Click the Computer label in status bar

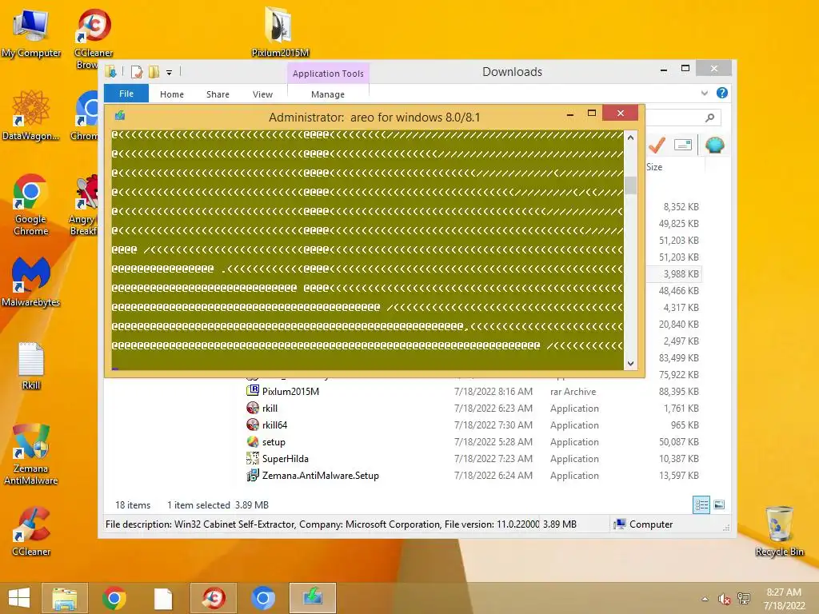(651, 524)
